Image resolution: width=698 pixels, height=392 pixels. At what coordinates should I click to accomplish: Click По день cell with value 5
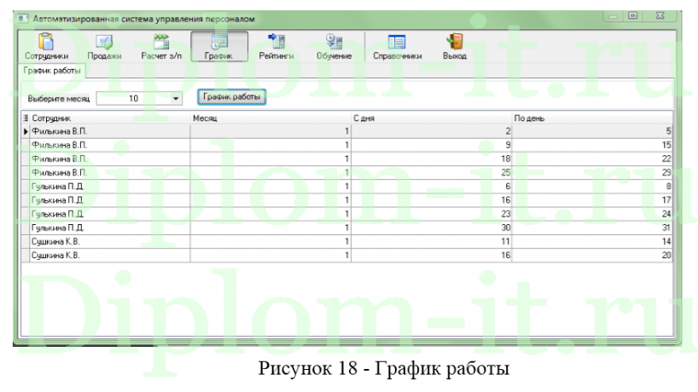coord(592,131)
